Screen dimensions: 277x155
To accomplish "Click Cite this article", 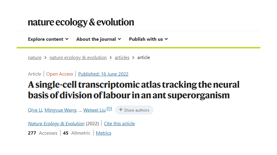I will coord(119,124).
